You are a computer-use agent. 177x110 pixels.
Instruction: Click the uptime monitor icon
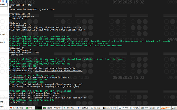92,108
